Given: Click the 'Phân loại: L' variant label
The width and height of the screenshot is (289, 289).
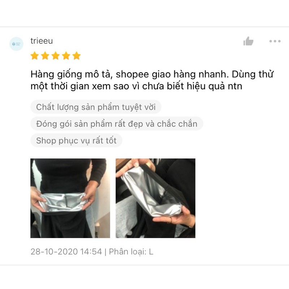Looking at the screenshot, I should tap(131, 251).
